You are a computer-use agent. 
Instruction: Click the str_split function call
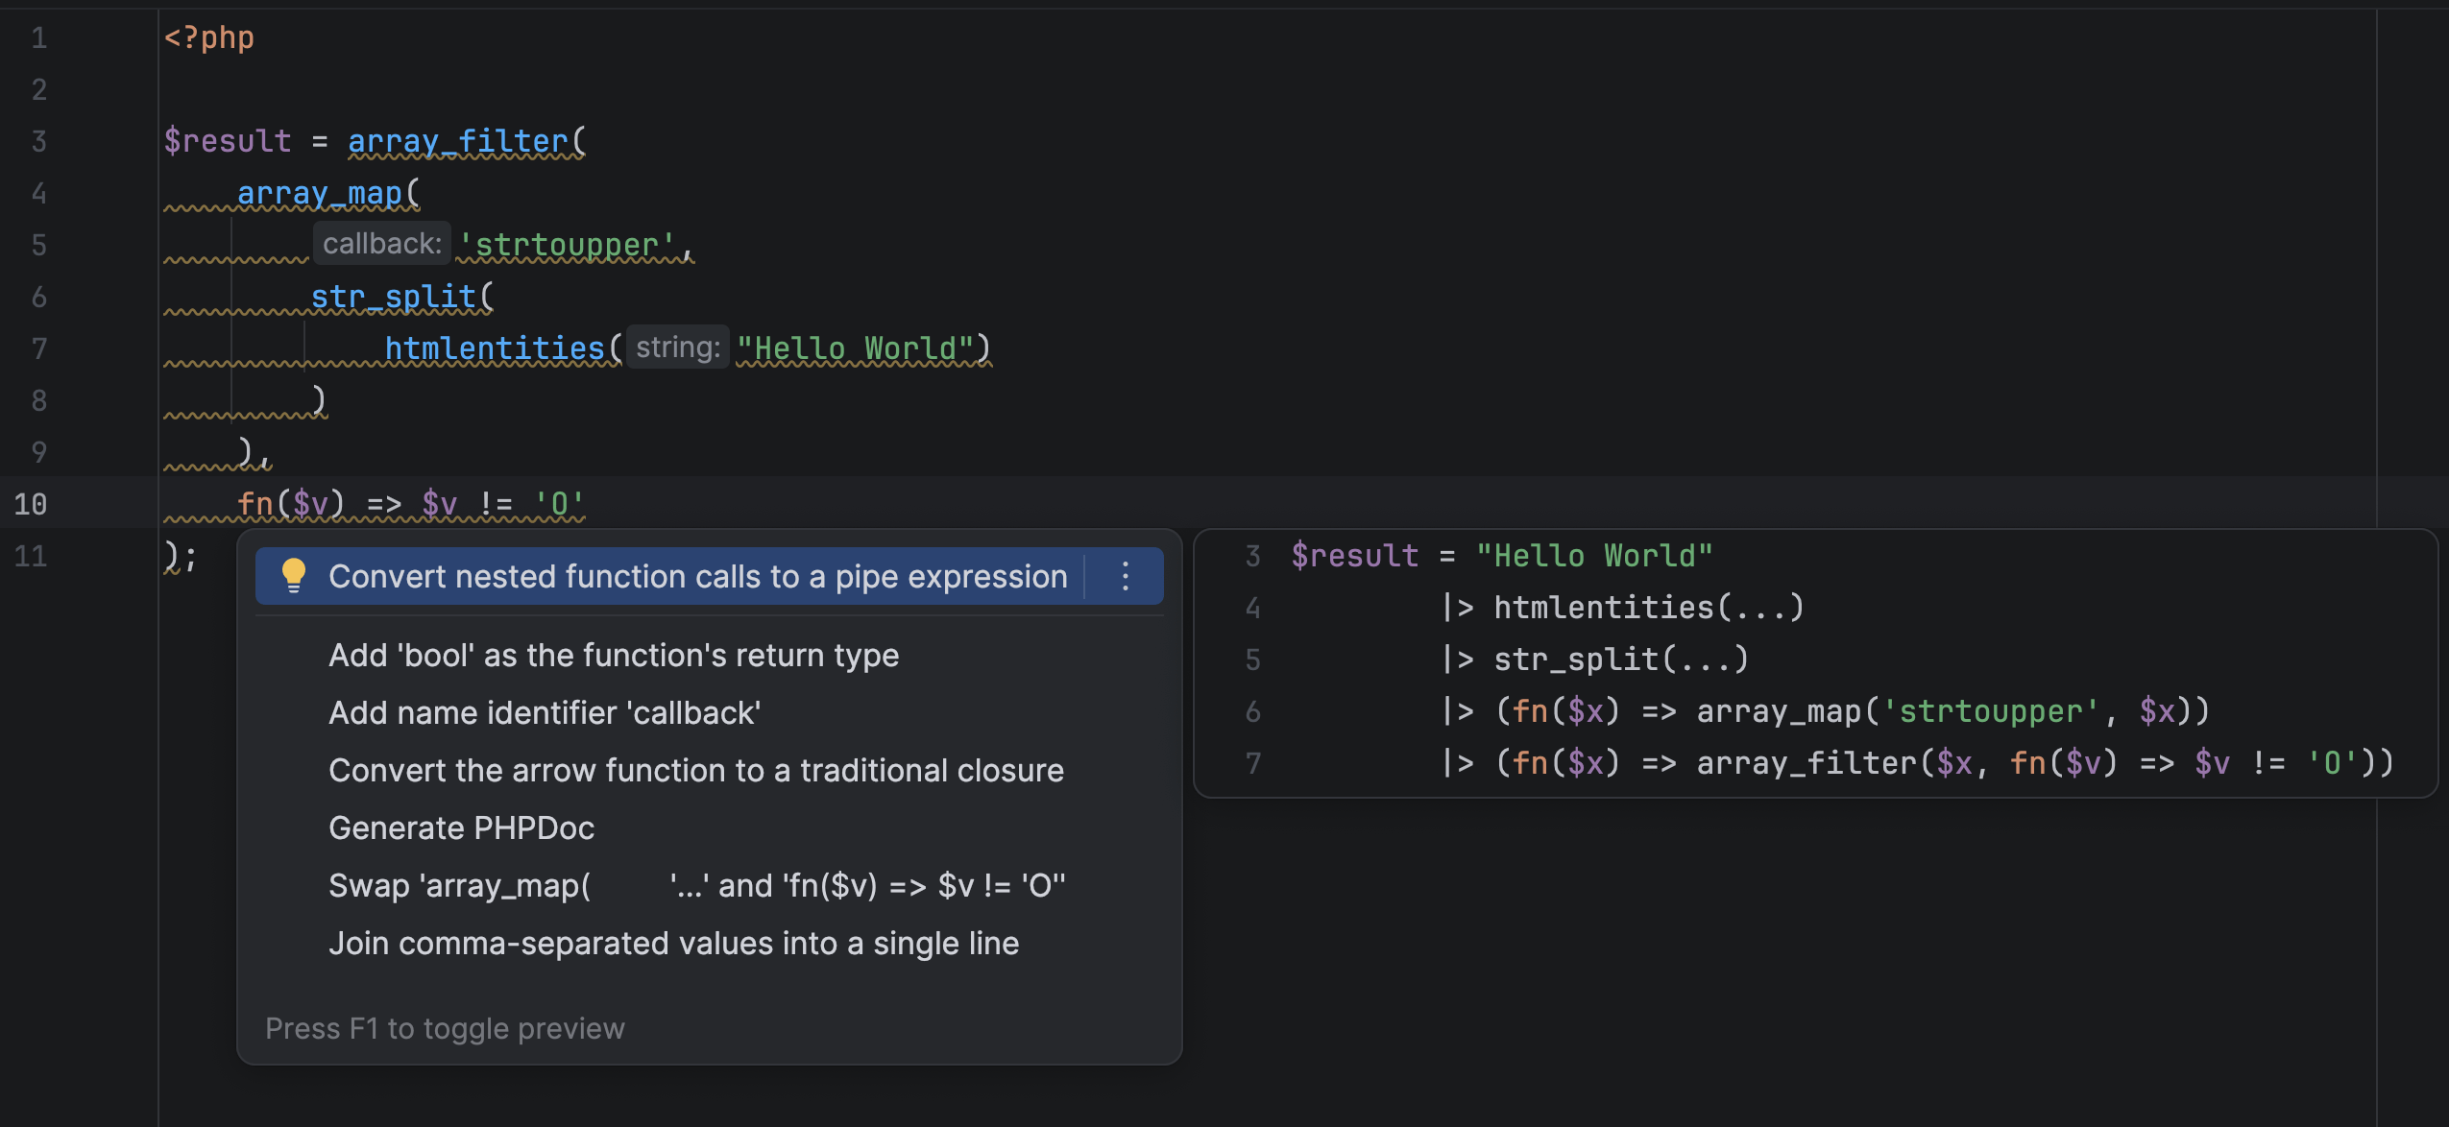tap(393, 296)
